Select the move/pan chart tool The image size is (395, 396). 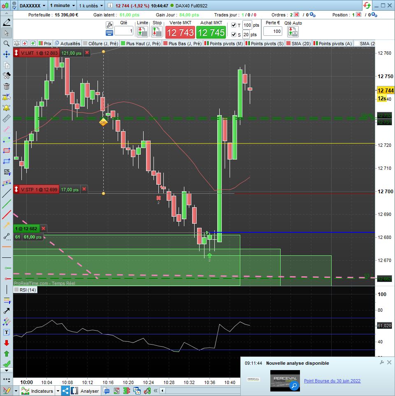click(7, 54)
